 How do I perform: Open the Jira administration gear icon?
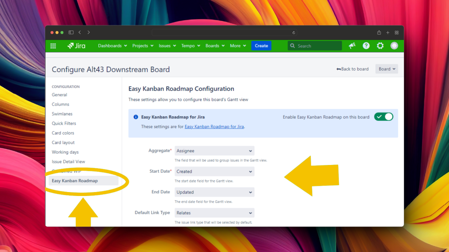(380, 46)
